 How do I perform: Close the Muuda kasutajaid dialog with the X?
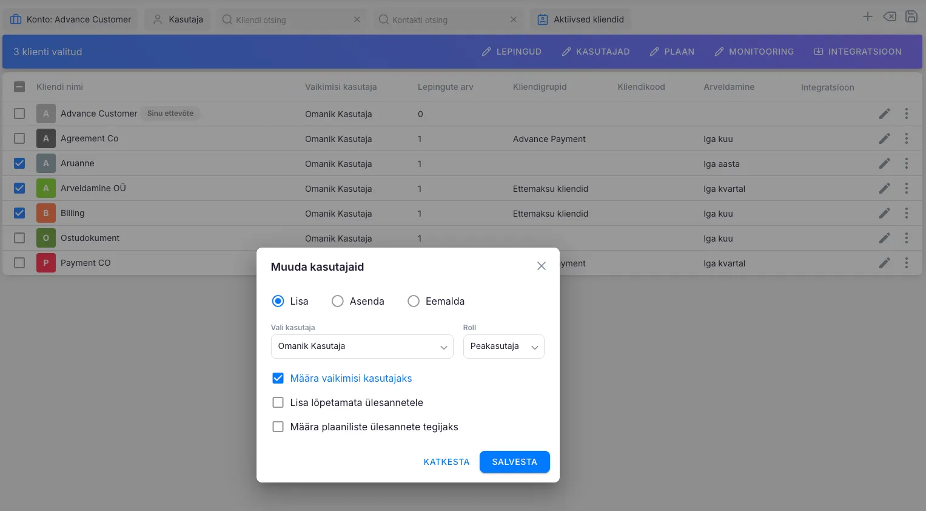click(x=542, y=266)
